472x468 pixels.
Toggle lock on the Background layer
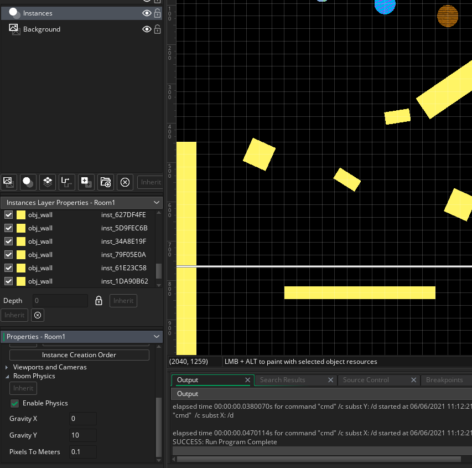[158, 29]
